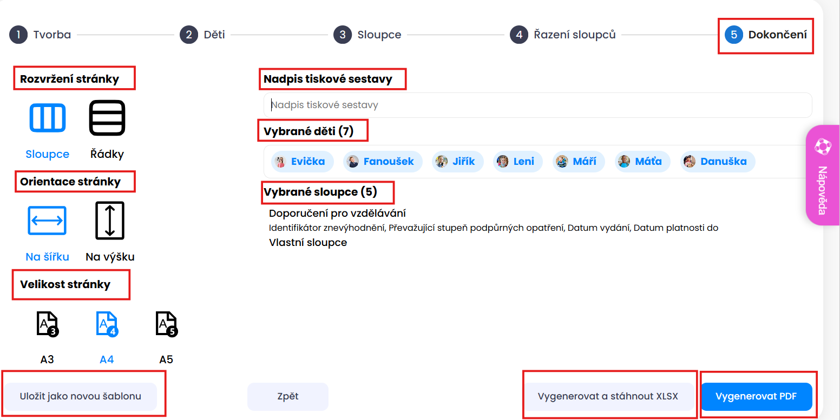Set orientation to Na výšku portrait
Viewport: 840px width, 420px height.
(x=110, y=221)
